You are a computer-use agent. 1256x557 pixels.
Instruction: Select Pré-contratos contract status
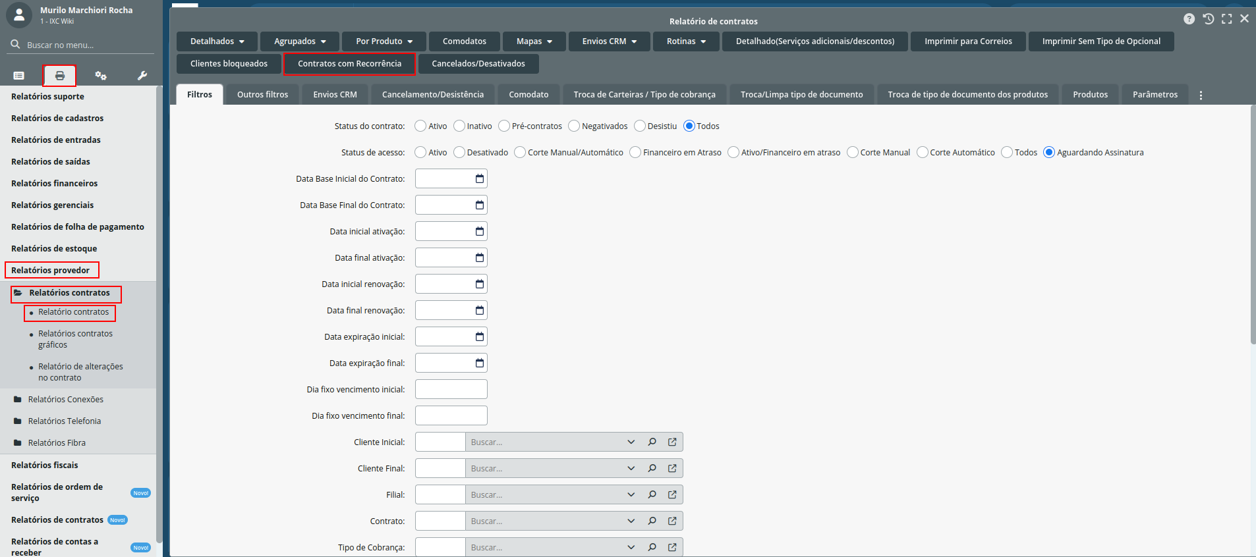pos(504,126)
